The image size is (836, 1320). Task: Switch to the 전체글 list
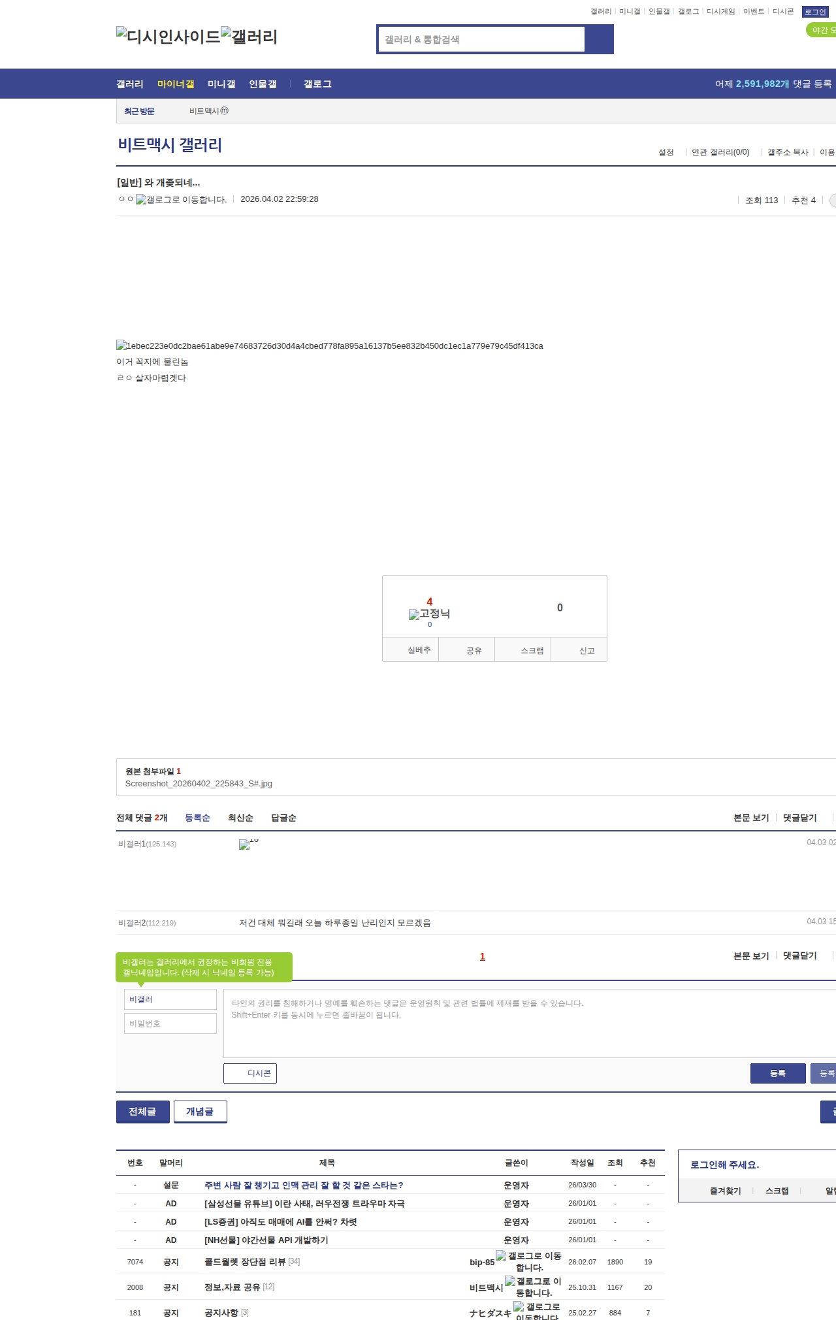(143, 1112)
